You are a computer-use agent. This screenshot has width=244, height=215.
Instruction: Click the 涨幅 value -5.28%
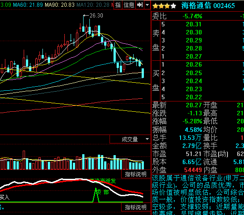(x=192, y=121)
